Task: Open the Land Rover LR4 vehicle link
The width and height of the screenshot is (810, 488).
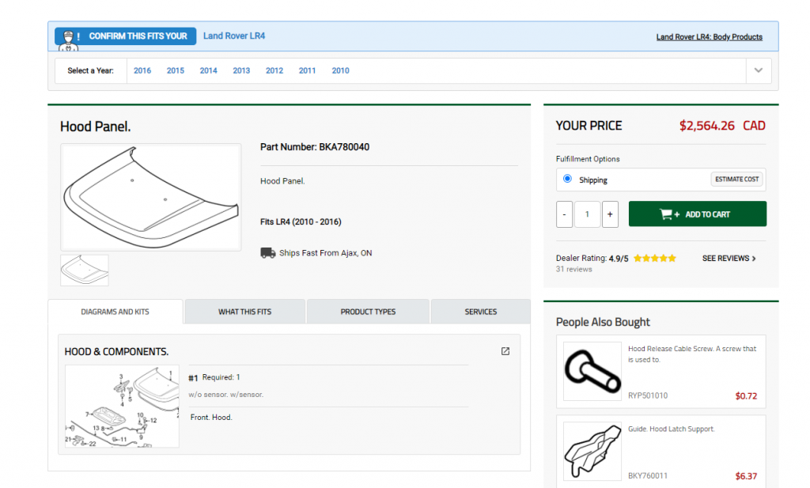Action: pyautogui.click(x=234, y=36)
